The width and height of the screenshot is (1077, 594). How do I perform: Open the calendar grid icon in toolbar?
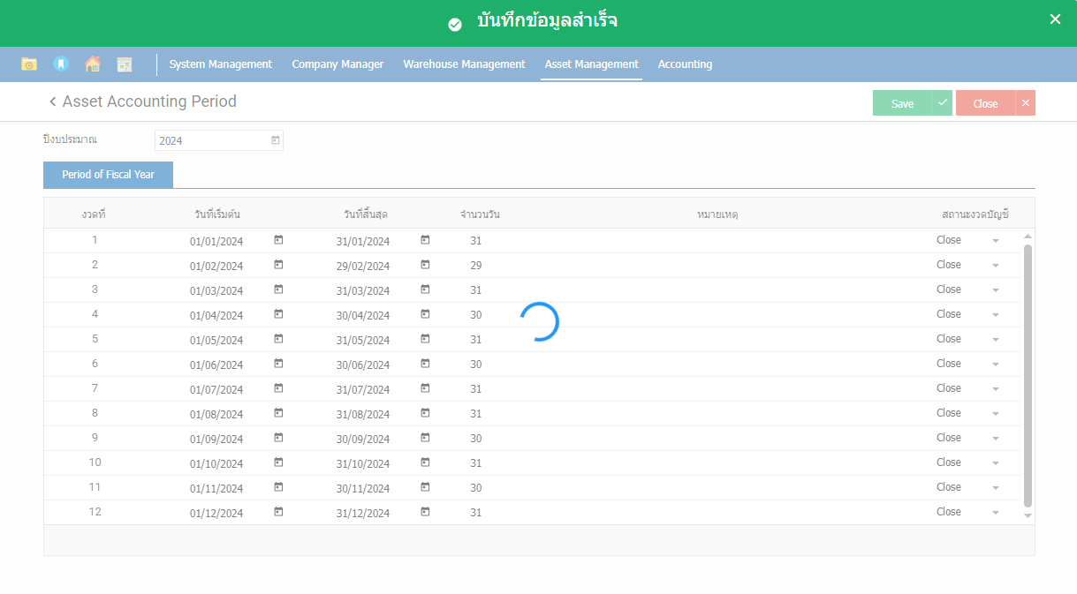(125, 64)
